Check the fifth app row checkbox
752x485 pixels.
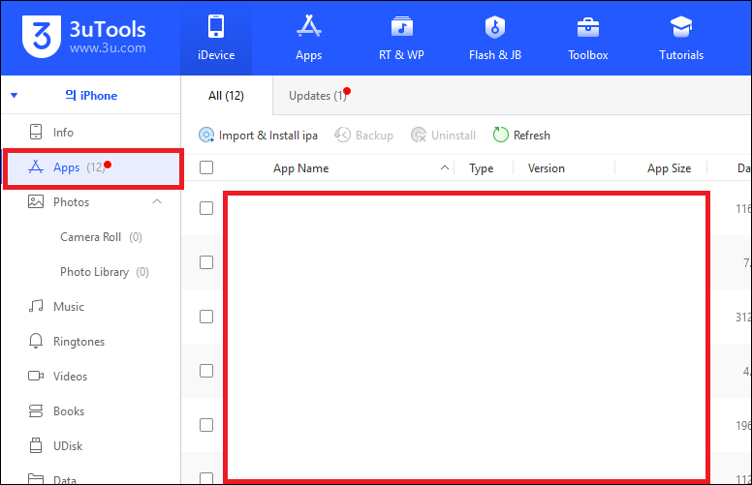pyautogui.click(x=206, y=425)
